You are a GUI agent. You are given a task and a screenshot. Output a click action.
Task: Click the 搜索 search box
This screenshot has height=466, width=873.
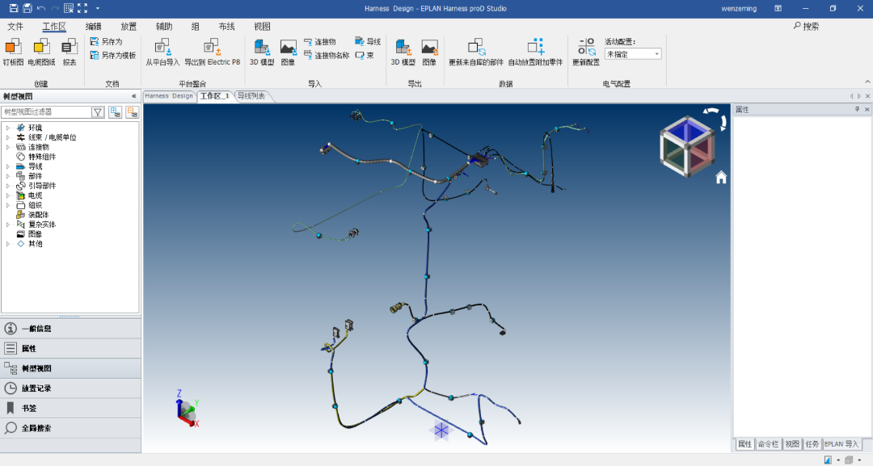point(806,26)
